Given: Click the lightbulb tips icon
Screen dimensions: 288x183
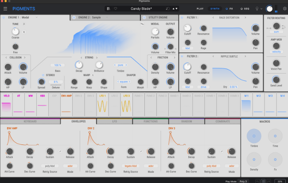Looking at the screenshot, I should 257,8.
